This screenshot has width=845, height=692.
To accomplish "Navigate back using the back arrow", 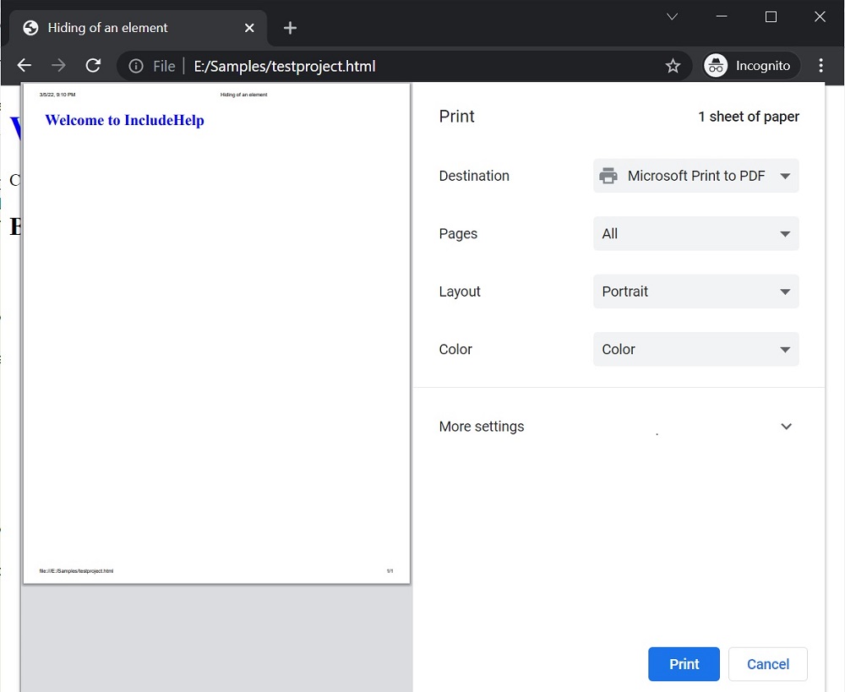I will (x=24, y=65).
